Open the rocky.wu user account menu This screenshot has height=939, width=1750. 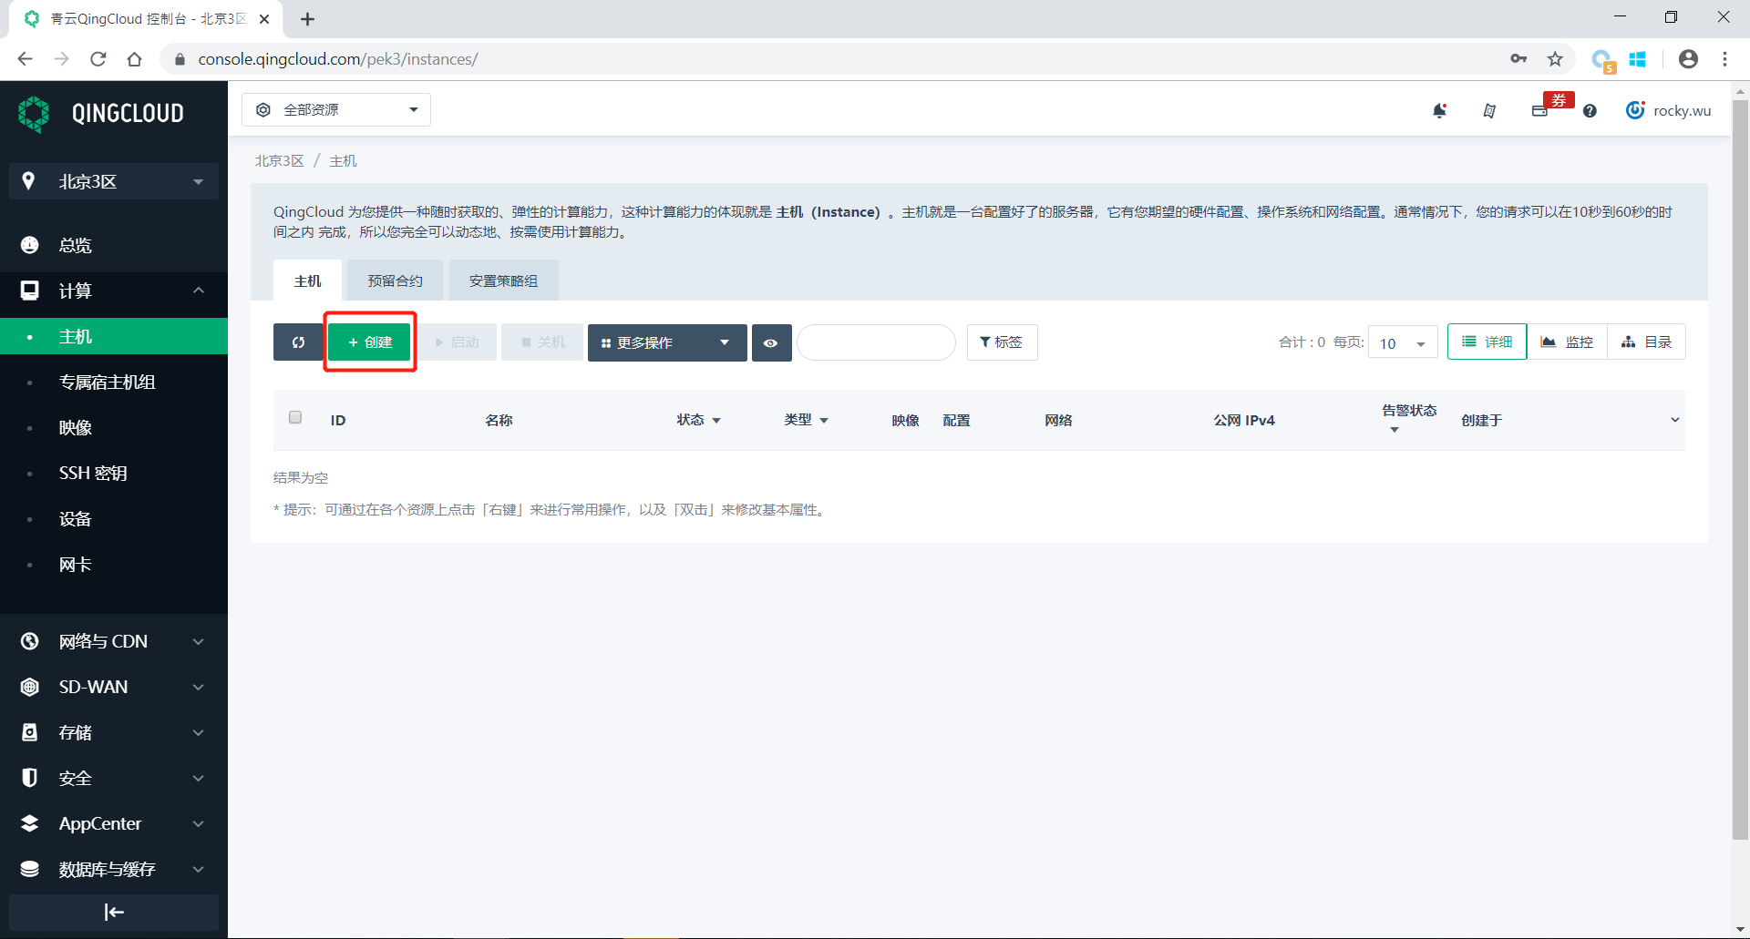coord(1669,110)
